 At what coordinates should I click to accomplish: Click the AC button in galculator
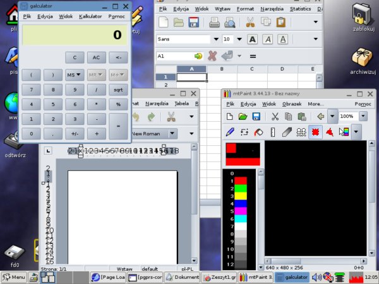tap(96, 57)
